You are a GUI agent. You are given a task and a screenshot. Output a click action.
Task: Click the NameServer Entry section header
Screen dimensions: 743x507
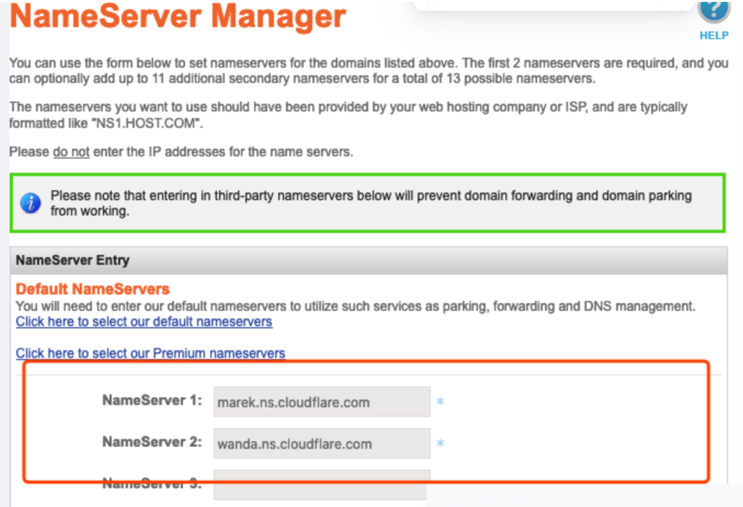coord(73,260)
